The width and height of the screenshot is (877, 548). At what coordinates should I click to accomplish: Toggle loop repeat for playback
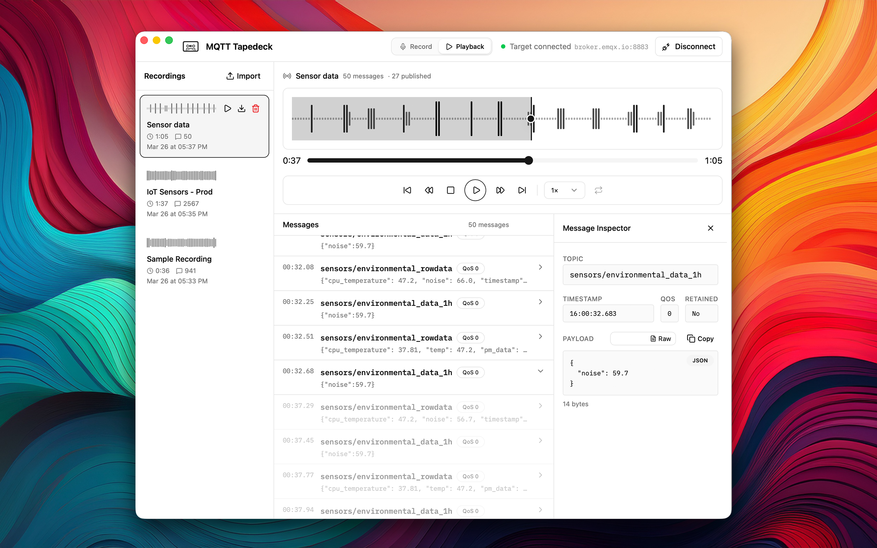pos(598,190)
